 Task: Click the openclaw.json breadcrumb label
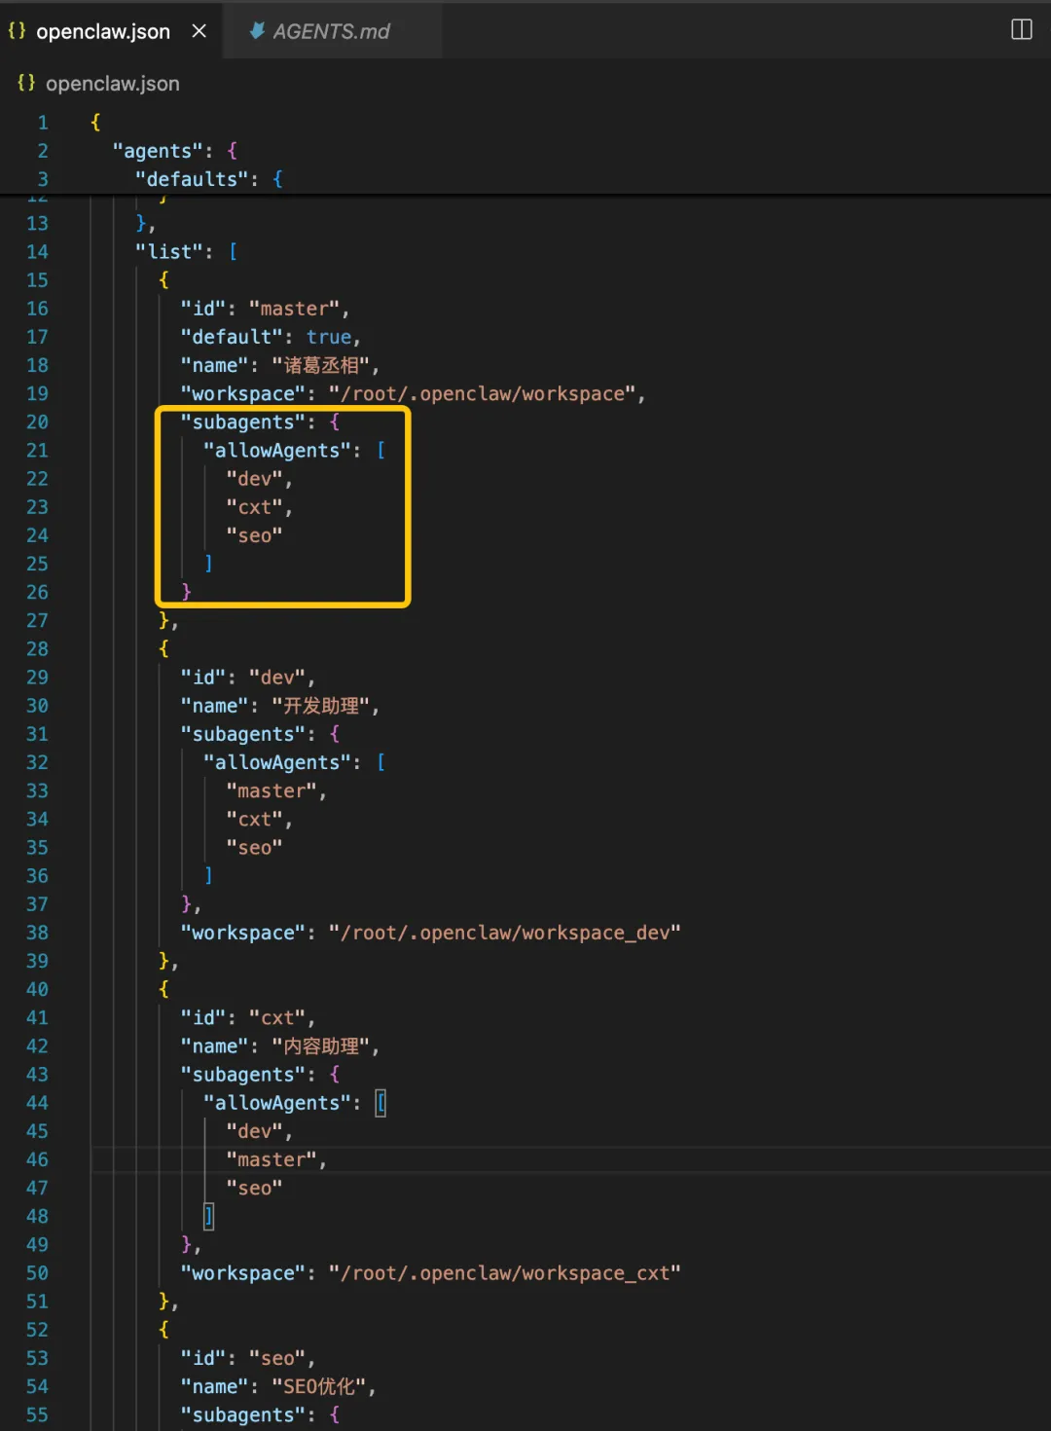113,84
